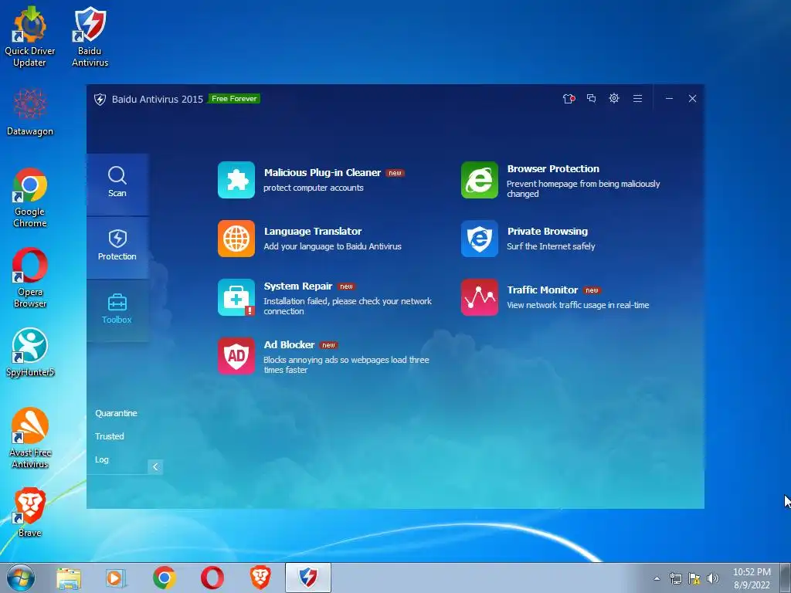Select the Toolbox tab

(x=117, y=310)
